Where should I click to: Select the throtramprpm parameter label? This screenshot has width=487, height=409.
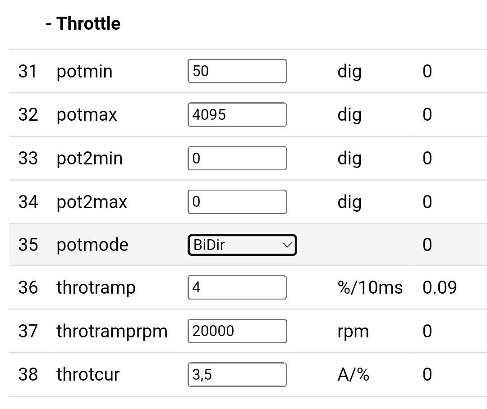point(112,332)
